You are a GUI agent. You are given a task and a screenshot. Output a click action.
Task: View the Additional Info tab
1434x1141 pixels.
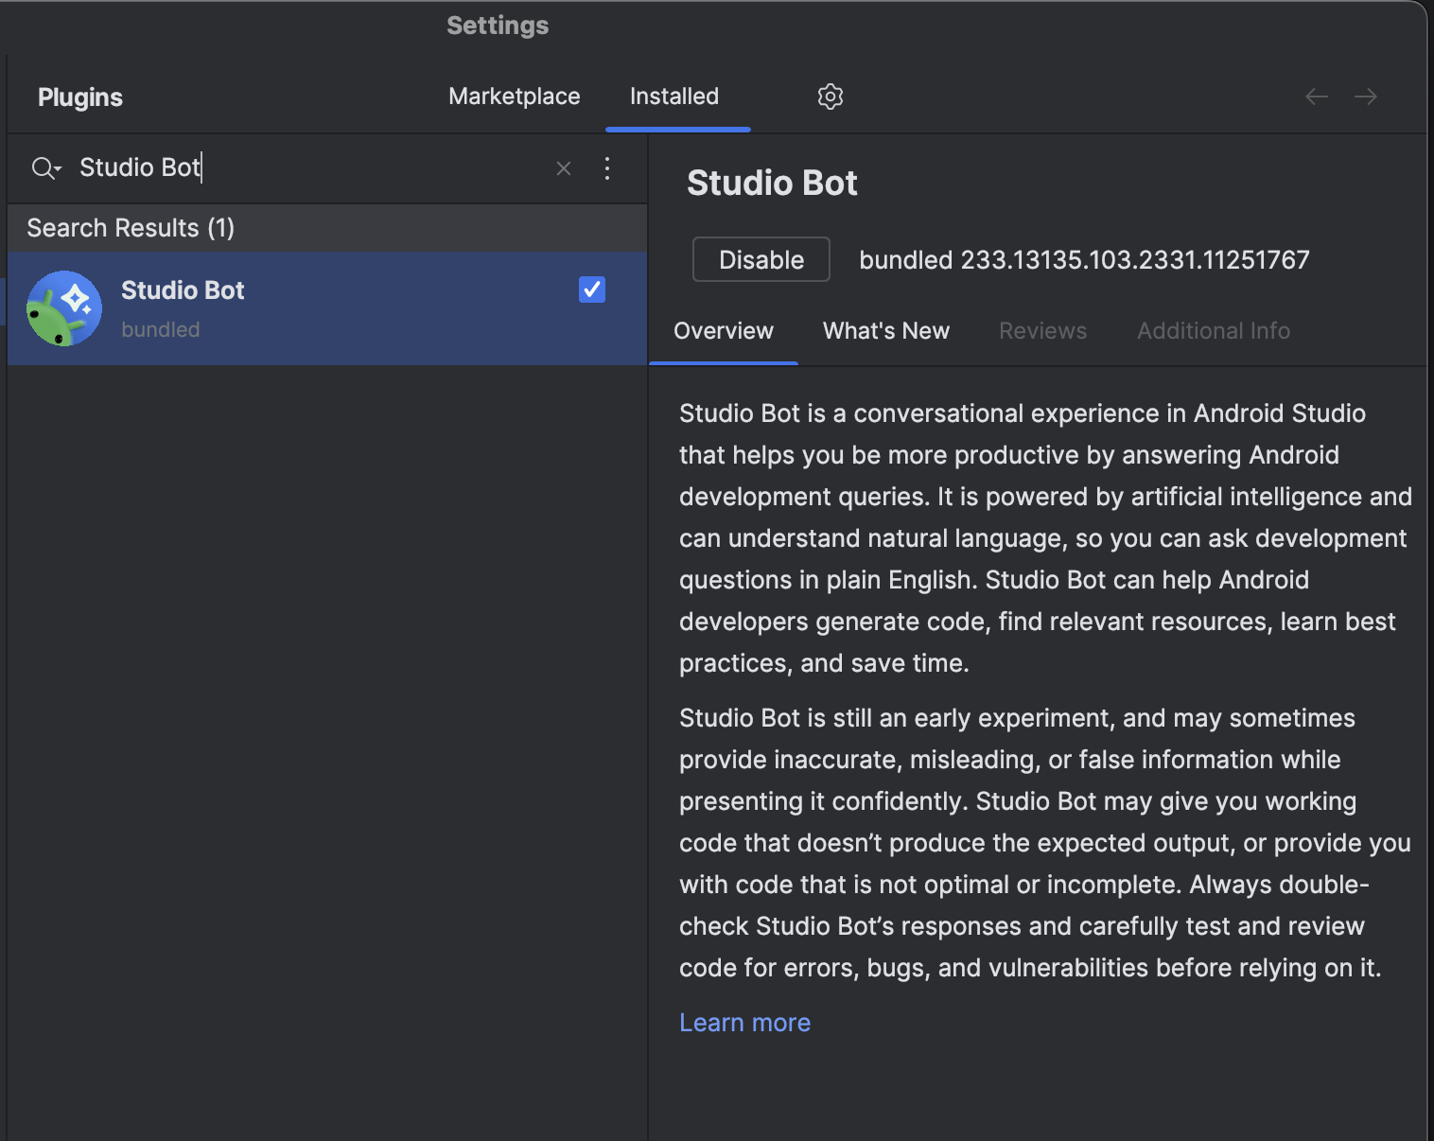click(x=1213, y=331)
